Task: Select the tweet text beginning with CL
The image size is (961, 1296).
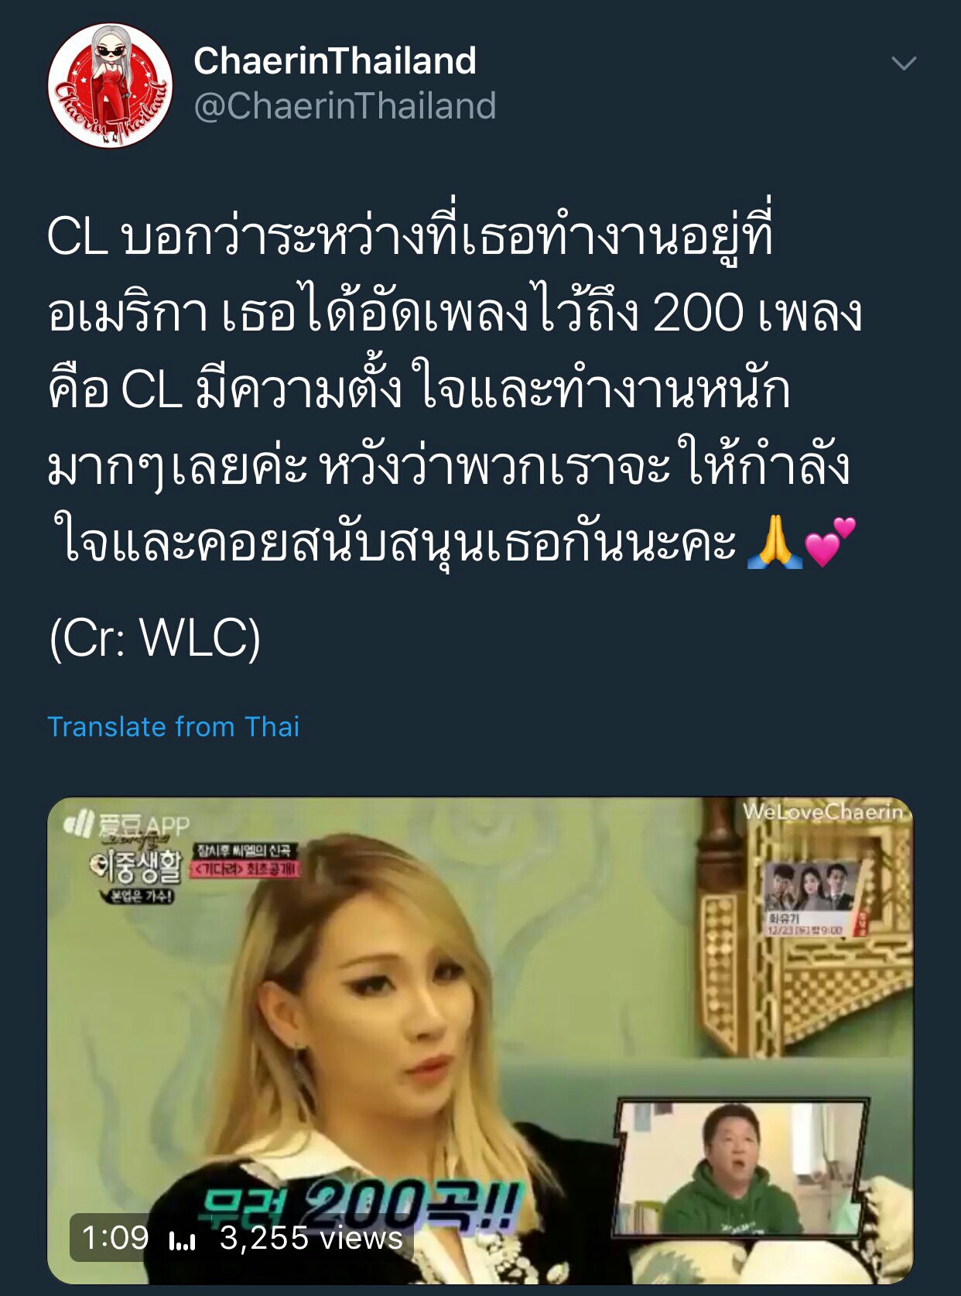Action: point(455,391)
